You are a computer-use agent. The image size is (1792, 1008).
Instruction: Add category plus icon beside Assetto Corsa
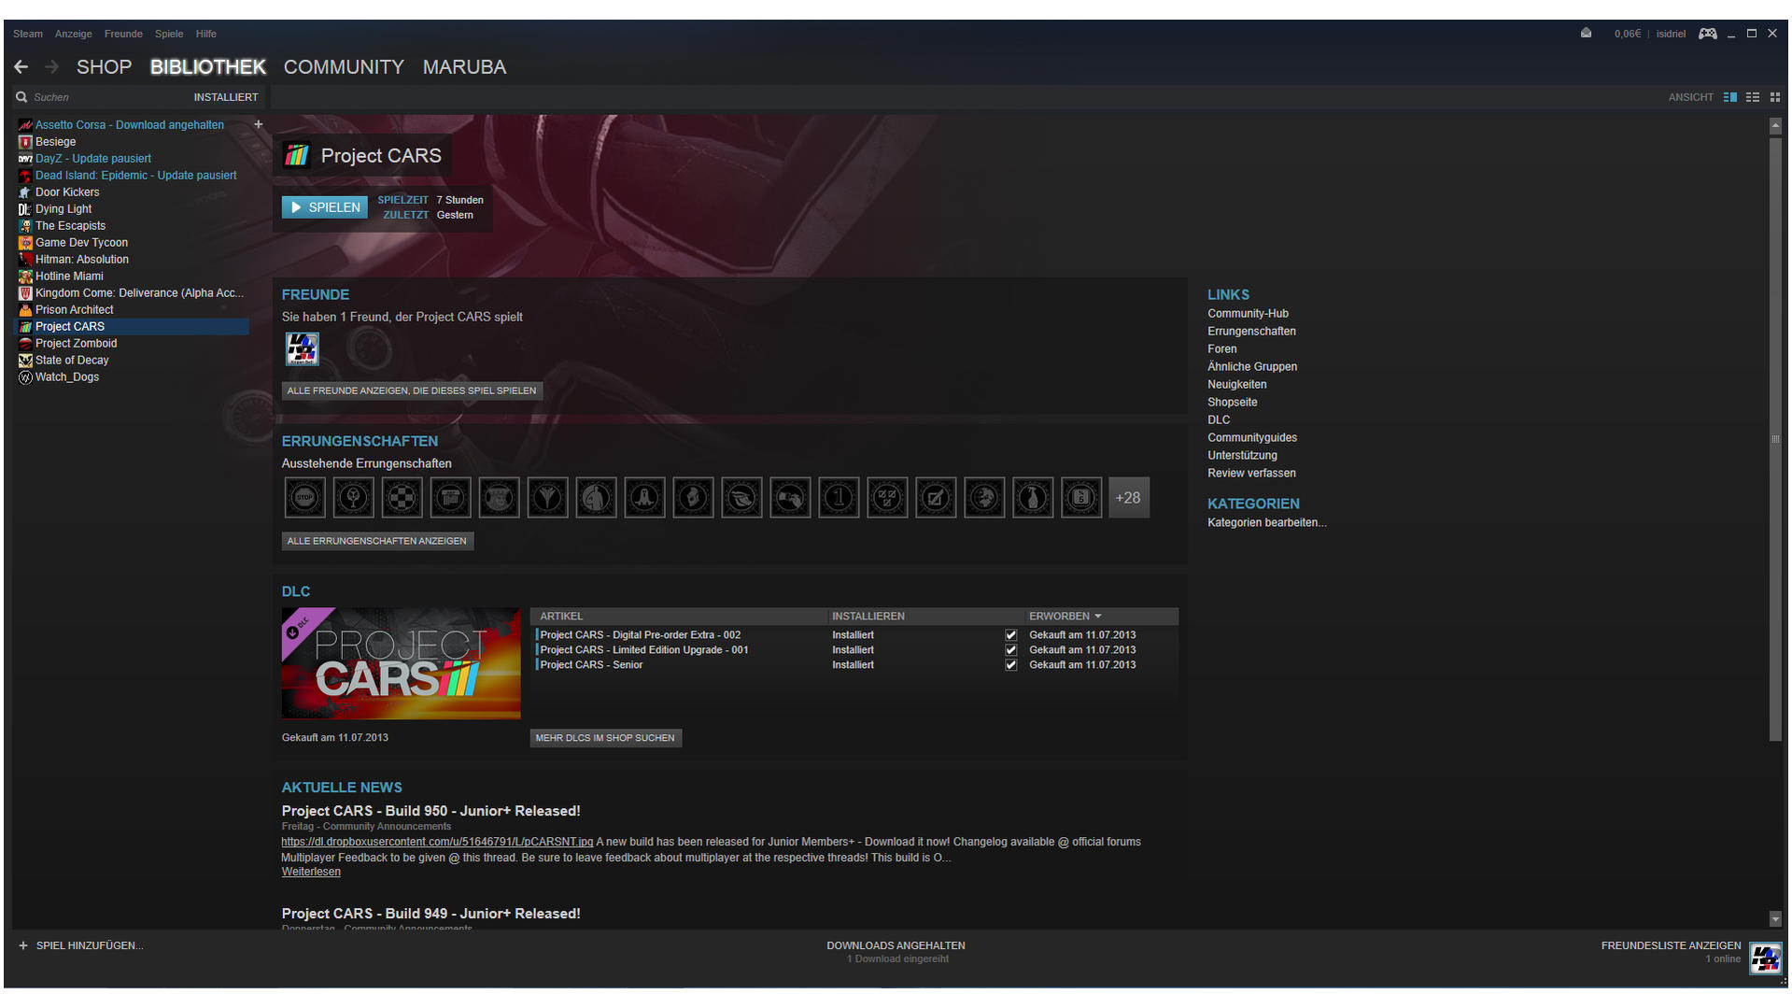[259, 124]
